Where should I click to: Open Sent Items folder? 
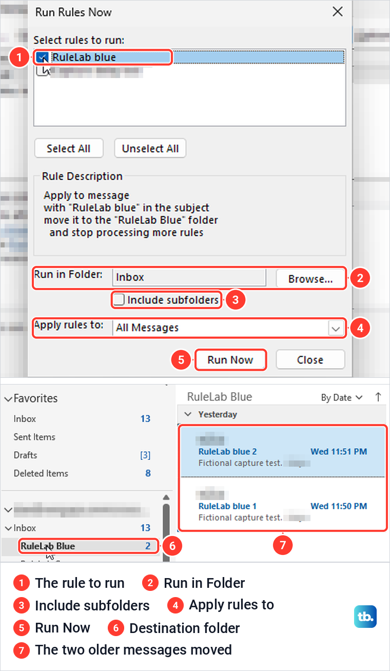[34, 437]
